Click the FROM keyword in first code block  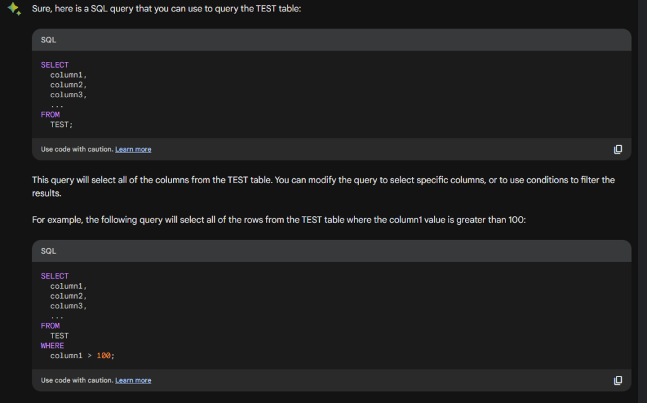click(50, 115)
